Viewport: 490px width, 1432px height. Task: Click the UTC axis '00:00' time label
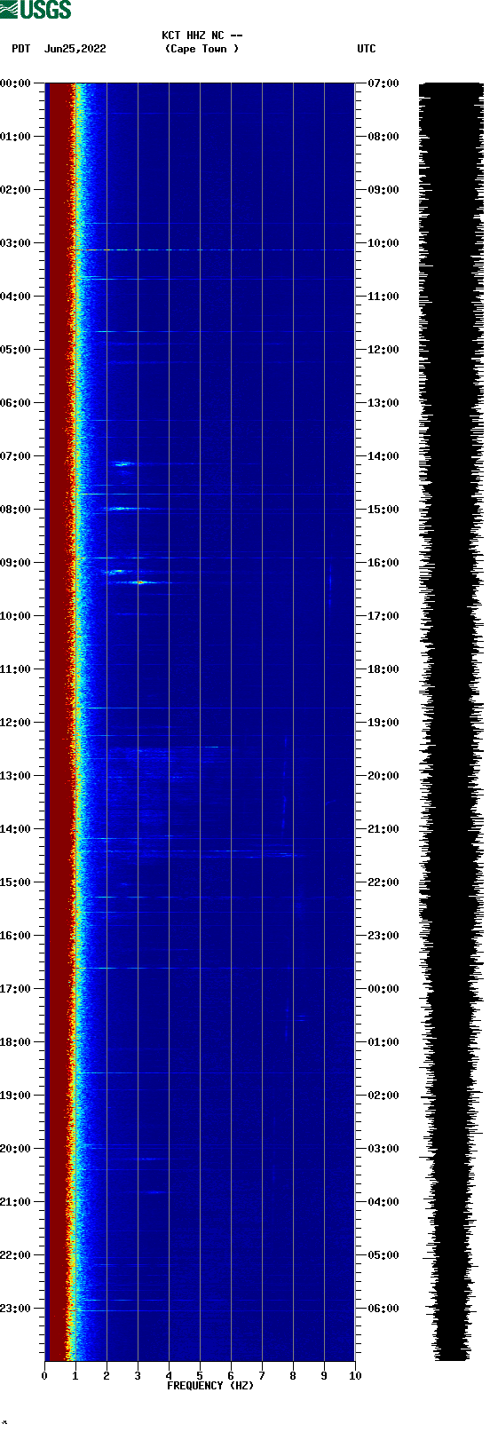pyautogui.click(x=383, y=989)
